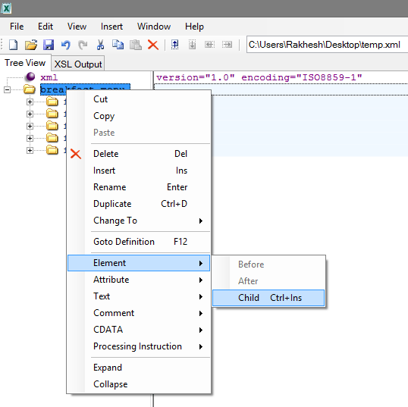Select the xml declaration tree node
The width and height of the screenshot is (408, 407).
[x=49, y=77]
